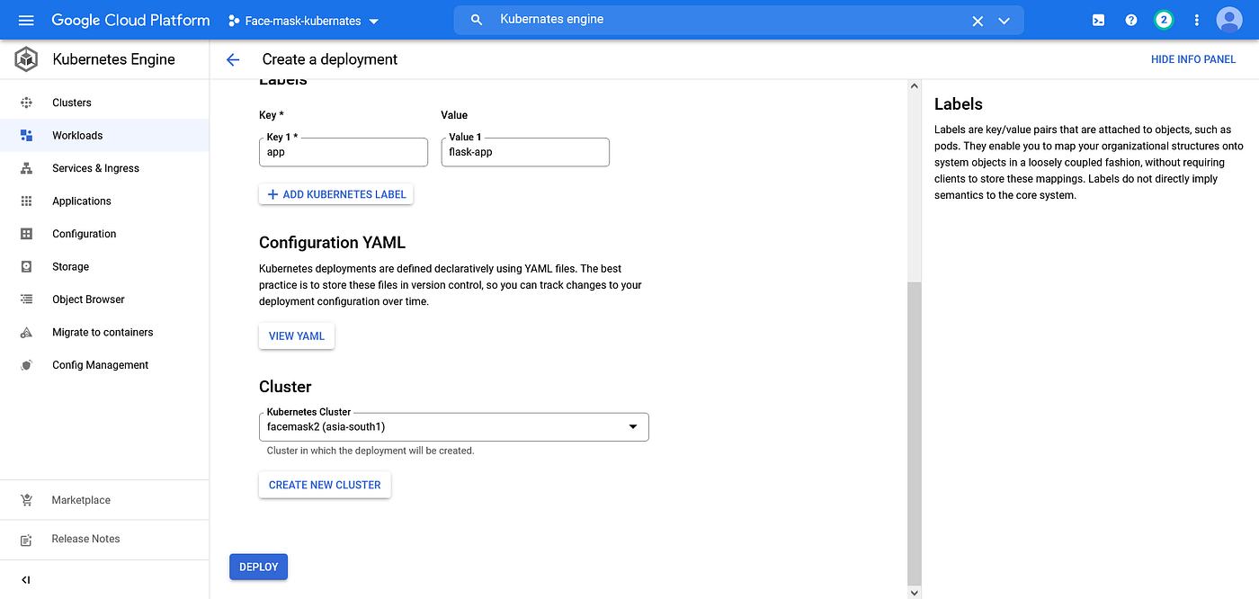Go back using the left arrow
Viewport: 1259px width, 599px height.
233,59
